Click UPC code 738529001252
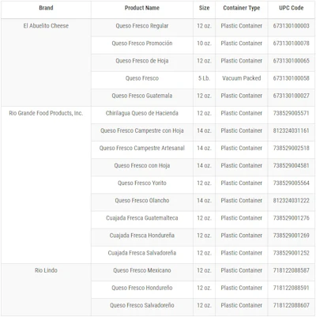316x317 pixels. 292,253
